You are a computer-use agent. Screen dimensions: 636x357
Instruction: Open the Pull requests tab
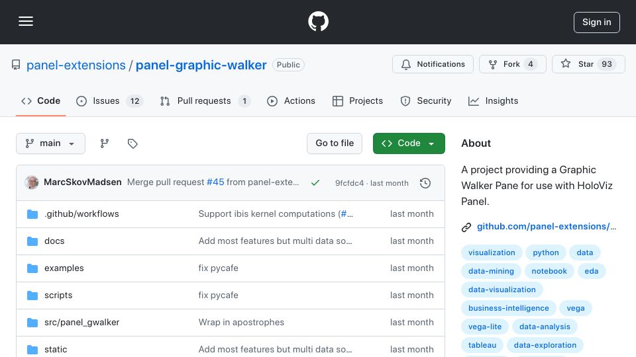pos(205,100)
